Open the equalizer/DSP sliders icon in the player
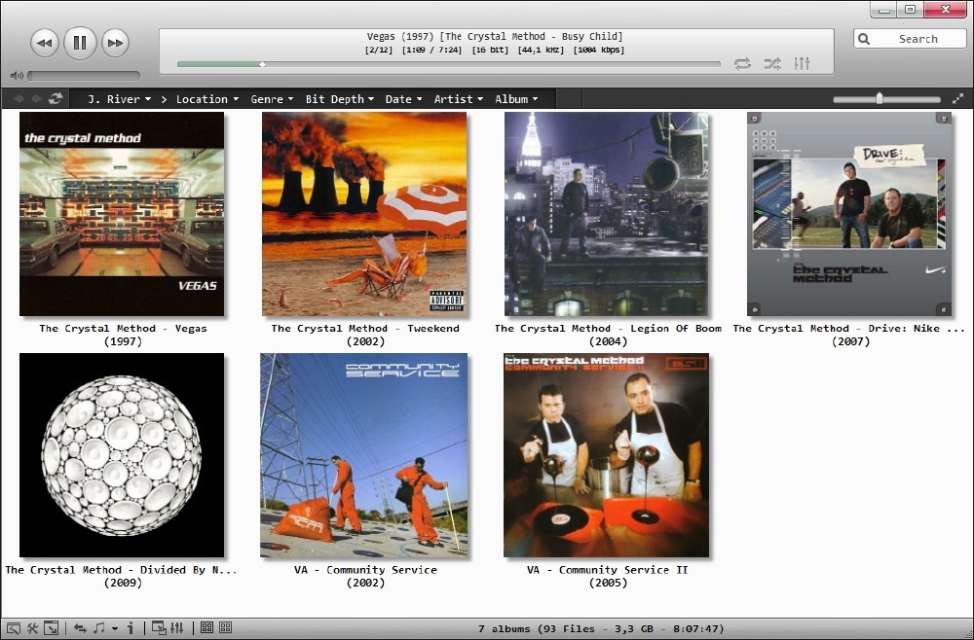The width and height of the screenshot is (974, 640). point(802,63)
